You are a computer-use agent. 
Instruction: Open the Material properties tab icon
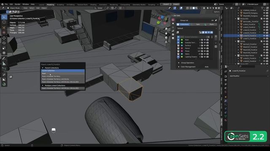[x=226, y=120]
